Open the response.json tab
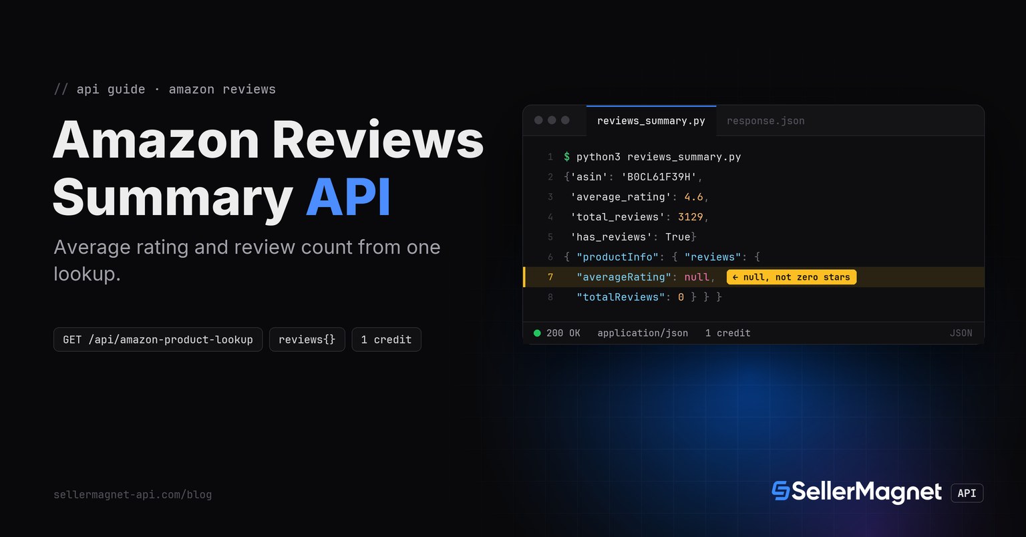Screen dimensions: 1026x537 point(765,121)
